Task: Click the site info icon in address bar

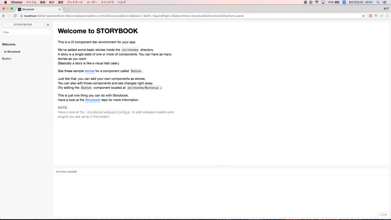Action: coord(21,16)
